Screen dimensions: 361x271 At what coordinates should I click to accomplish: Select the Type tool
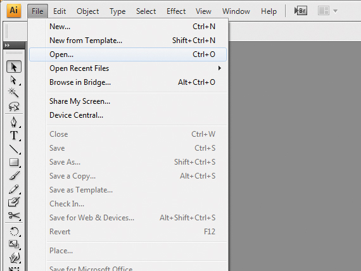coord(14,135)
